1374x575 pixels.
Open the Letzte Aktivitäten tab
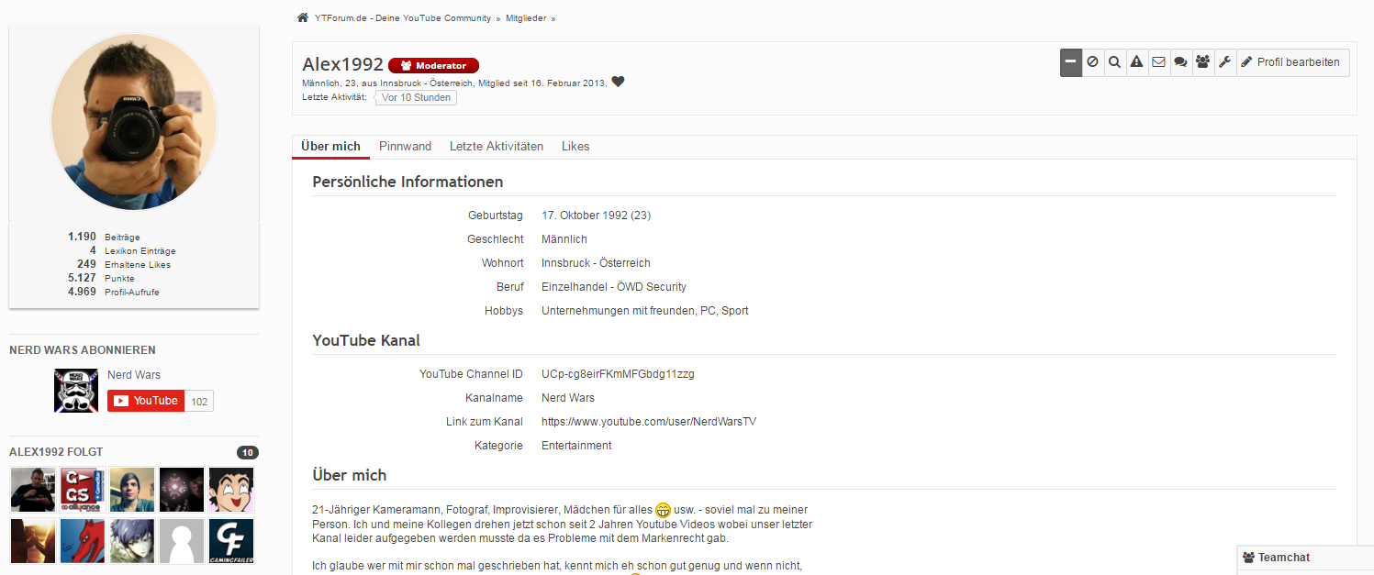click(496, 147)
